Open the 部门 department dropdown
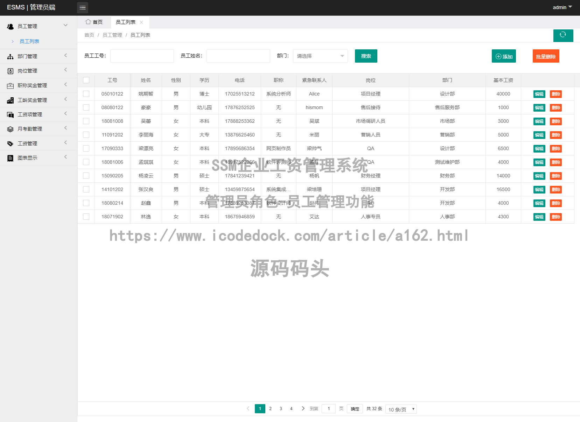This screenshot has height=422, width=580. (320, 56)
